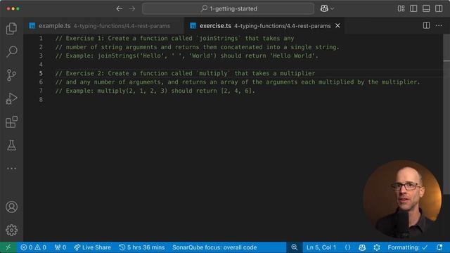The height and width of the screenshot is (253, 450).
Task: Click line number 4 in the gutter
Action: (41, 65)
